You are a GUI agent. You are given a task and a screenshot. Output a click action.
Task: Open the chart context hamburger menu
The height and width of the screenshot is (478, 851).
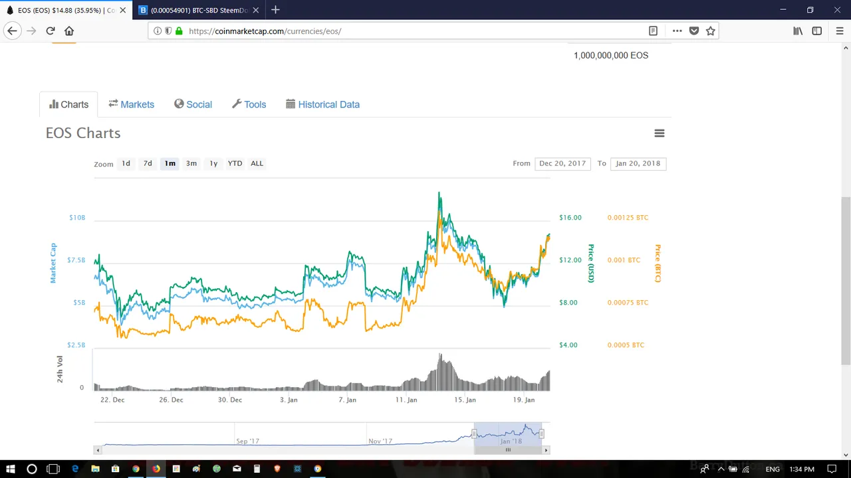click(660, 133)
